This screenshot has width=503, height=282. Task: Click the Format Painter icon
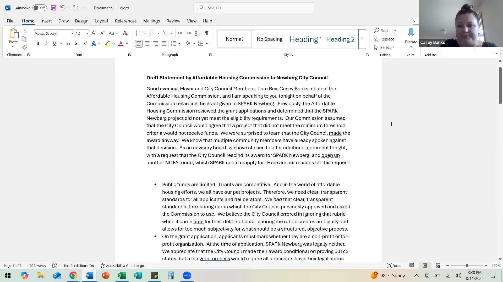pyautogui.click(x=25, y=47)
